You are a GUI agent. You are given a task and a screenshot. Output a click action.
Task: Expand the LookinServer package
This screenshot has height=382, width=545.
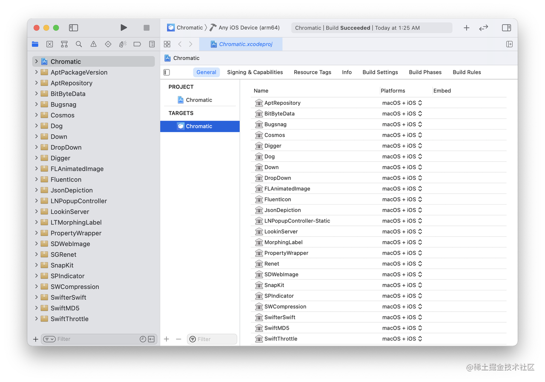(37, 211)
